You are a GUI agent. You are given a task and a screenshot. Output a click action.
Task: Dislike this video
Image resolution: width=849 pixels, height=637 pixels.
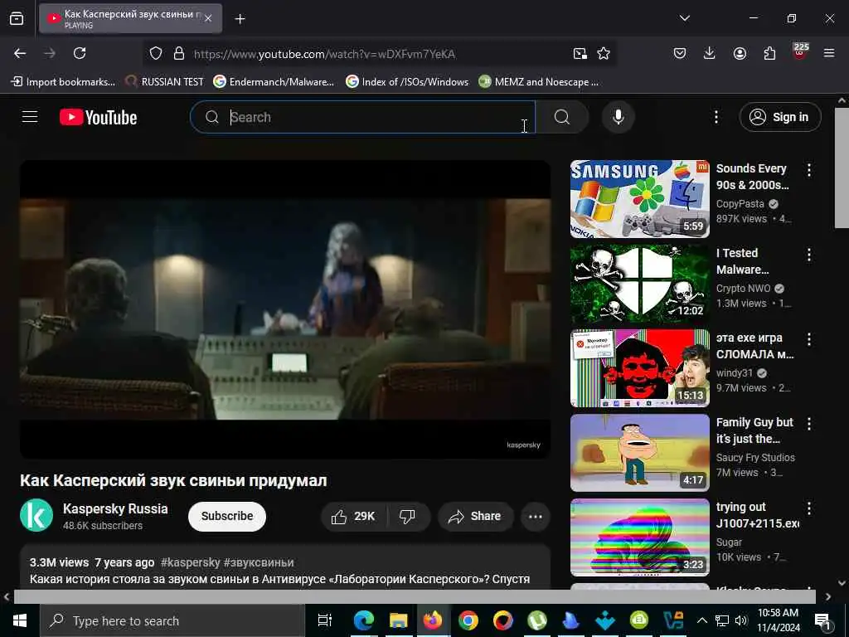[x=408, y=516]
